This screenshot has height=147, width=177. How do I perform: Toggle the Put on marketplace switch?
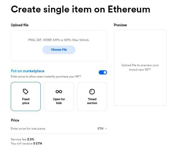(103, 73)
